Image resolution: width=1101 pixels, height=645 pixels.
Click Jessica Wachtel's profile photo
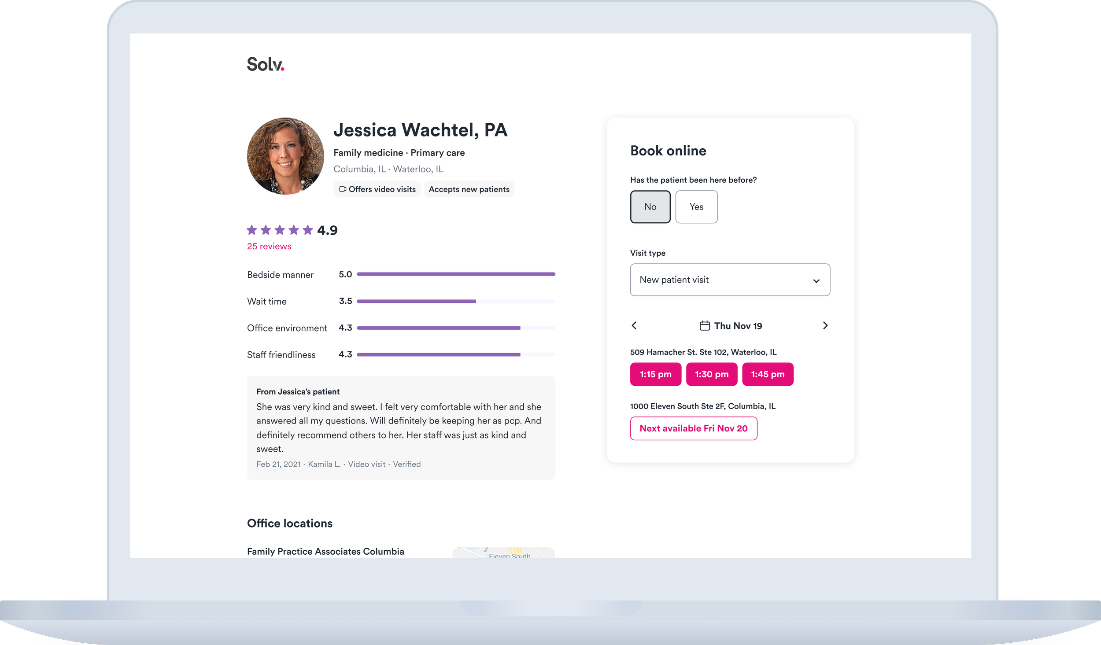pos(285,156)
